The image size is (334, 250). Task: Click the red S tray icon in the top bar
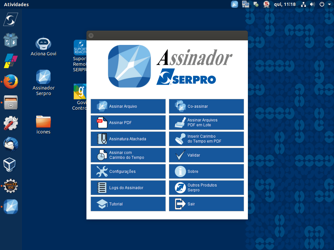pyautogui.click(x=266, y=4)
